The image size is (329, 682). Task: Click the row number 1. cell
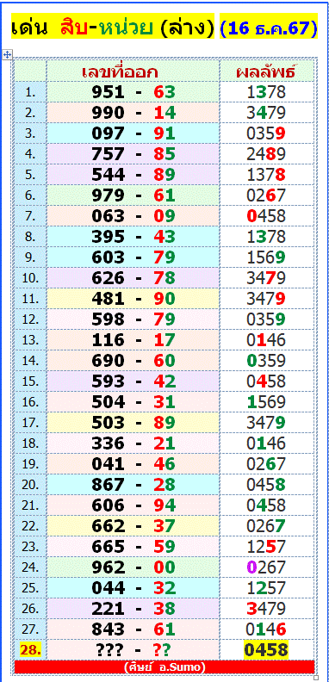(30, 92)
